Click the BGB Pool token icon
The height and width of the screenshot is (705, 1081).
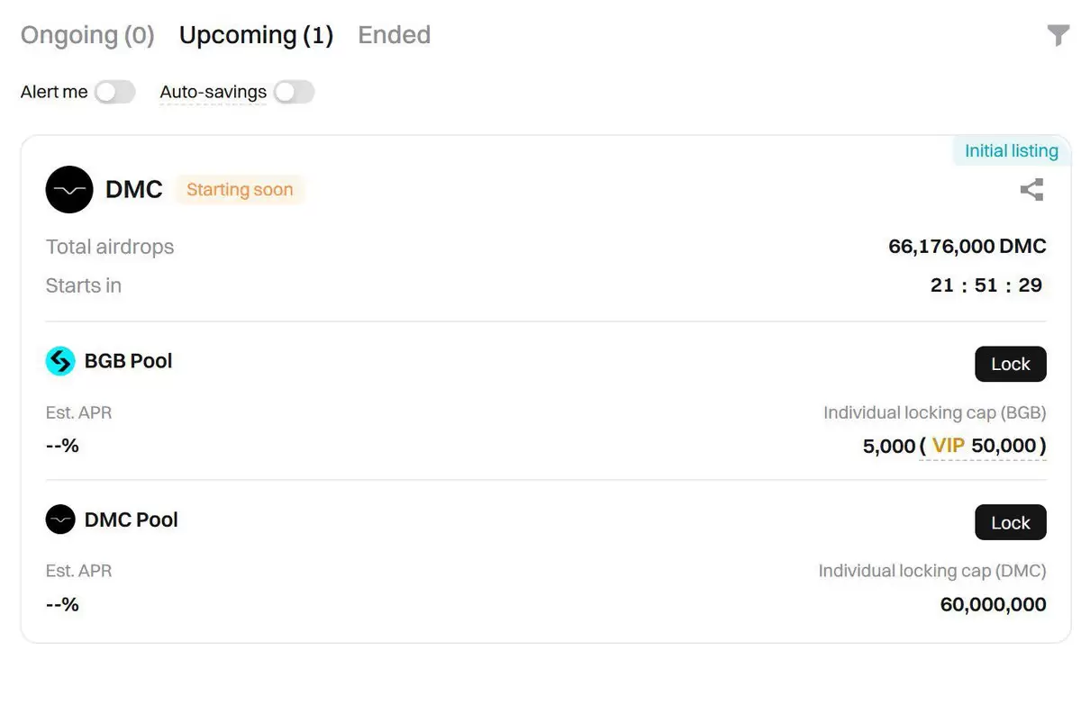pyautogui.click(x=60, y=361)
